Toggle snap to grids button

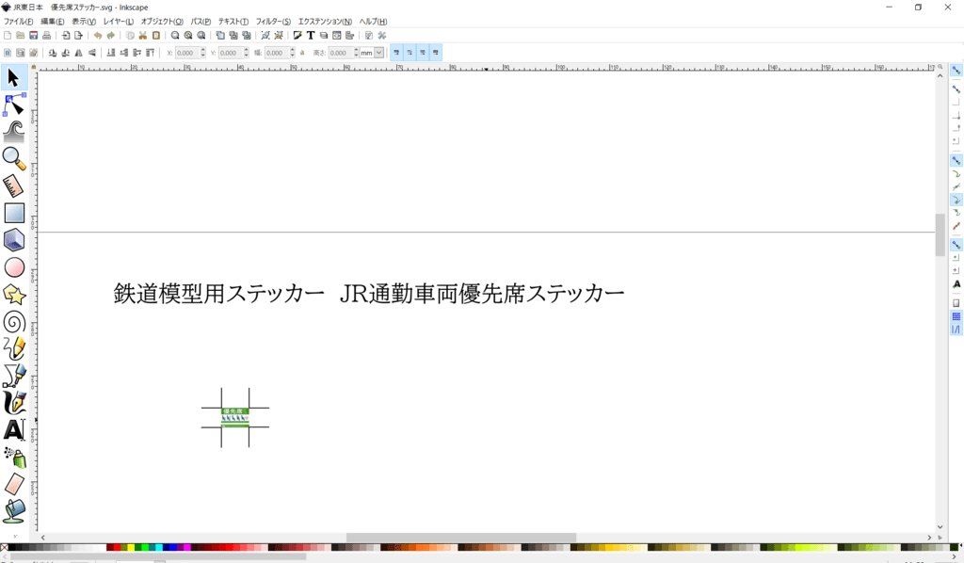click(x=956, y=316)
